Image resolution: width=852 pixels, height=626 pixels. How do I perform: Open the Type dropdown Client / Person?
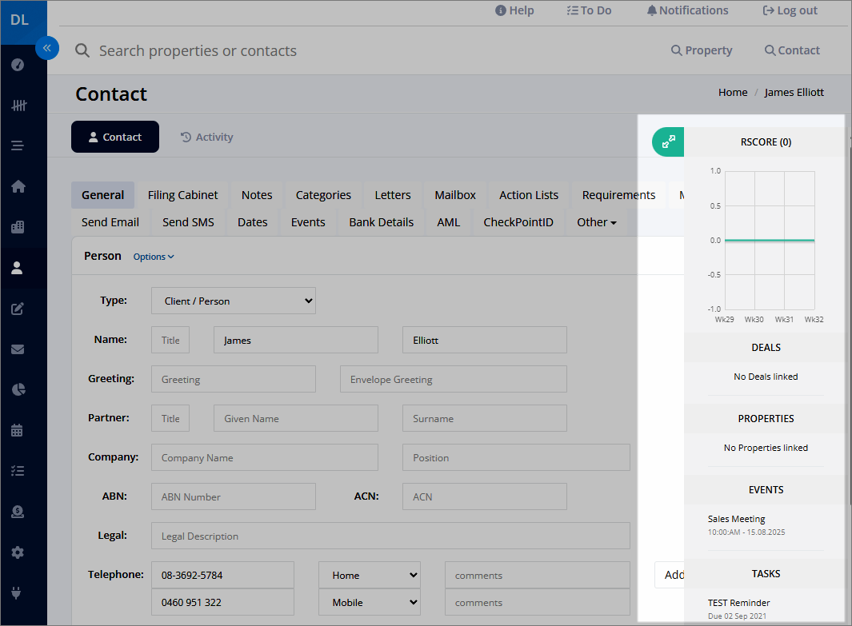click(234, 301)
